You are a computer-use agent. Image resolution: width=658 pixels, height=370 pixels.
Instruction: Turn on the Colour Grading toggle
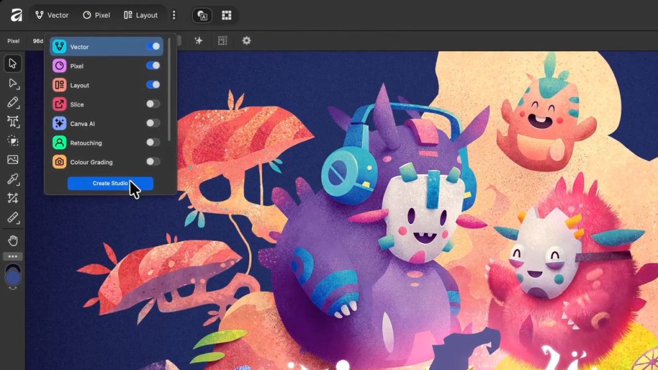[153, 162]
